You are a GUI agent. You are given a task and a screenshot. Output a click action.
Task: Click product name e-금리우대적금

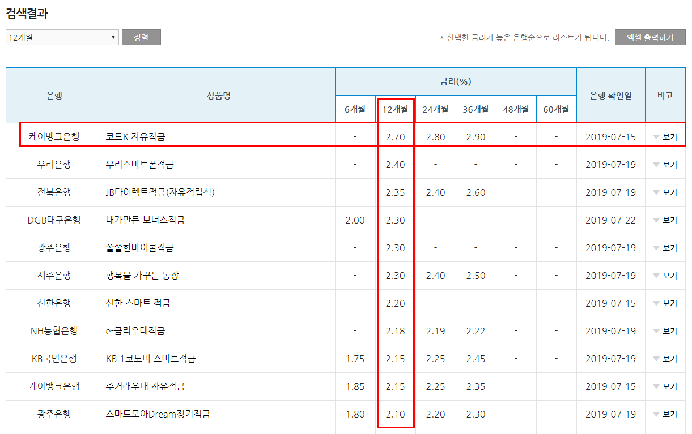coord(135,331)
